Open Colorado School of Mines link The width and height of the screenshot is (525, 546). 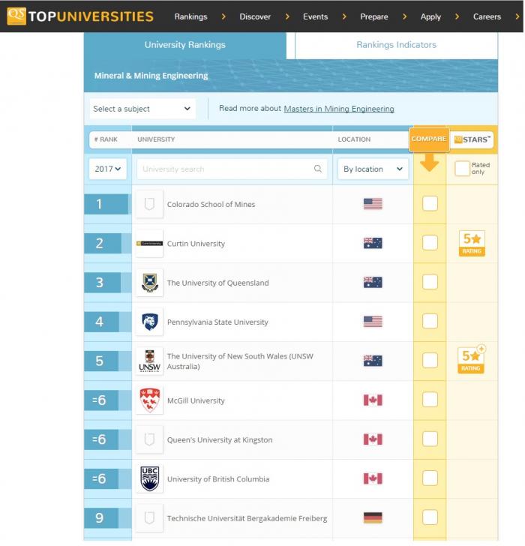tap(211, 205)
